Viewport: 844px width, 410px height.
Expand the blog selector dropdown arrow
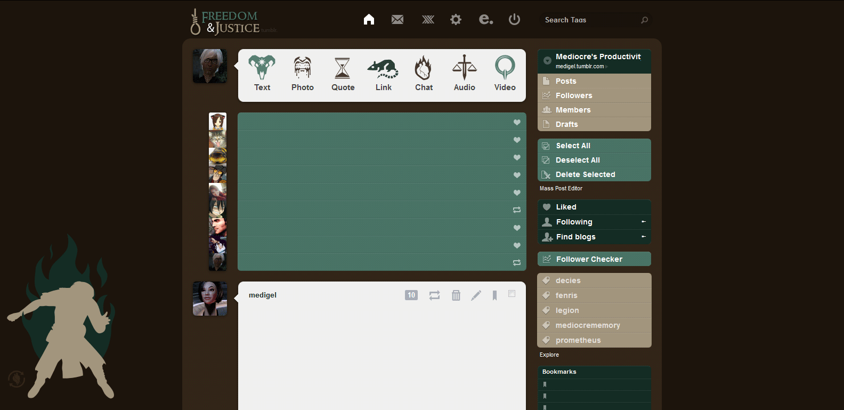tap(547, 61)
